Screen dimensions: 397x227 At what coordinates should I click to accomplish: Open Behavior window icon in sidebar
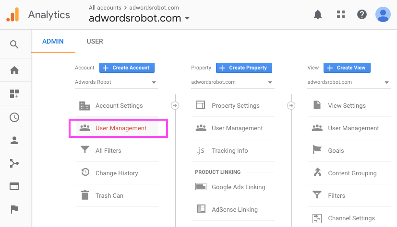[x=14, y=186]
